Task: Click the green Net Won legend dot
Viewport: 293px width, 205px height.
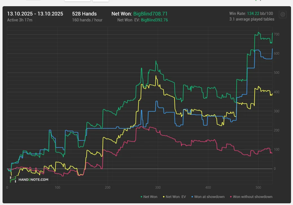Action: pos(141,197)
